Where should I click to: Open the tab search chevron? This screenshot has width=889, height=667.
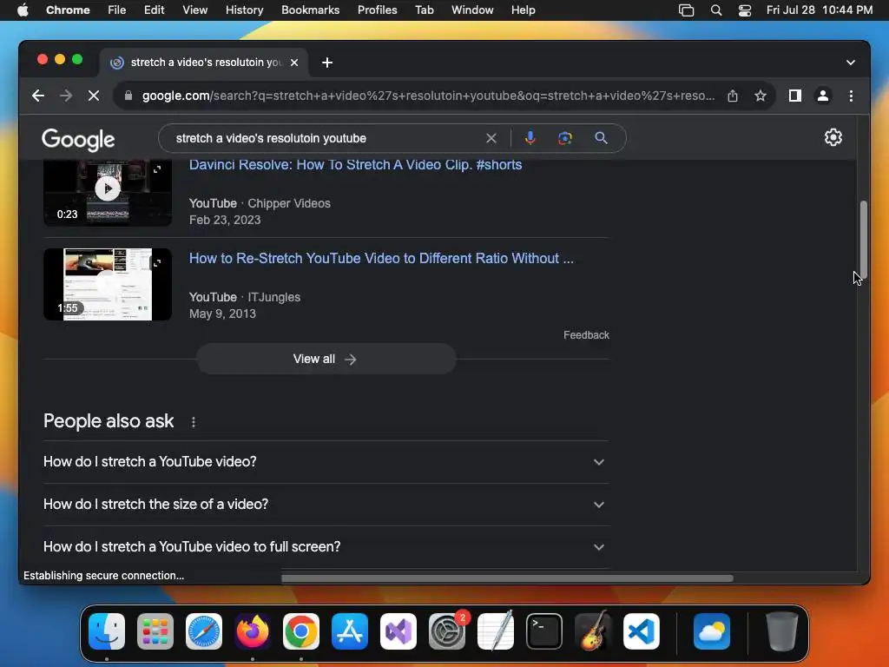pos(851,63)
